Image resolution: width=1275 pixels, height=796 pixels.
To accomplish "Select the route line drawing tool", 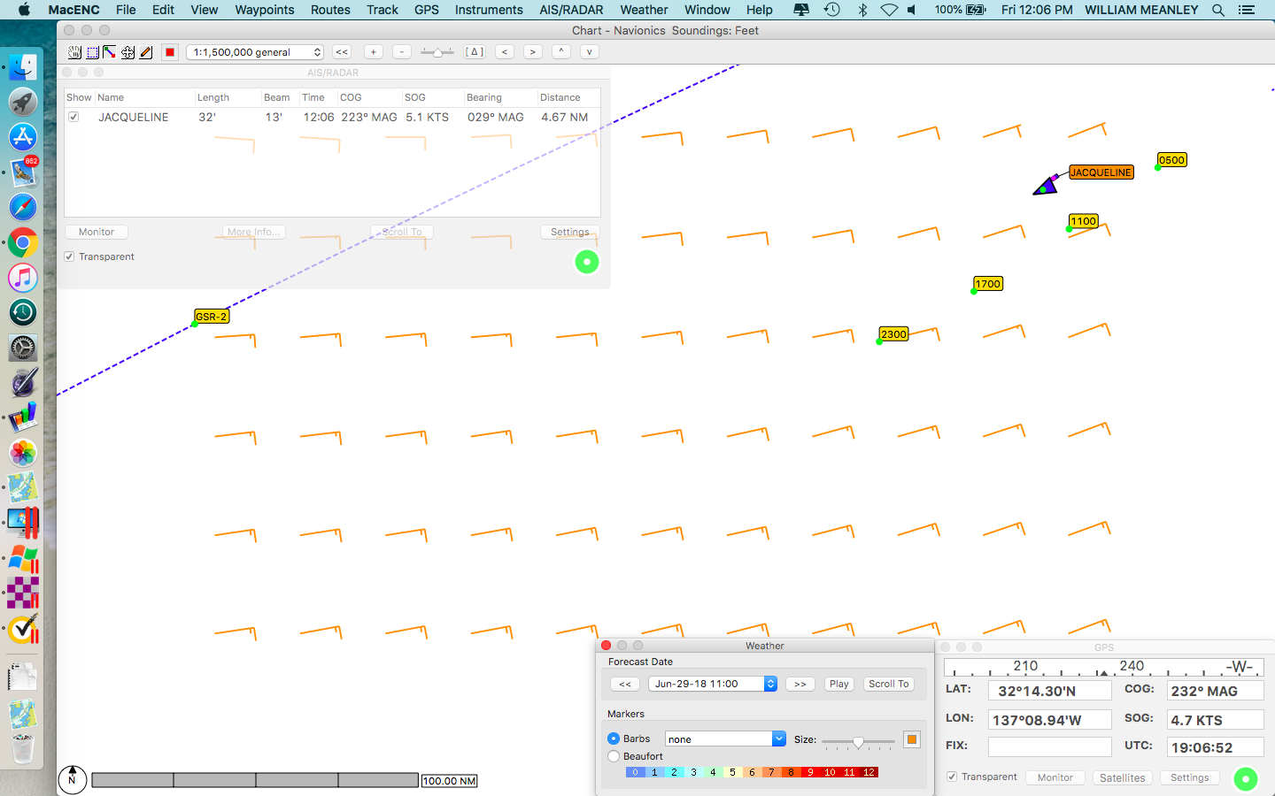I will [110, 52].
